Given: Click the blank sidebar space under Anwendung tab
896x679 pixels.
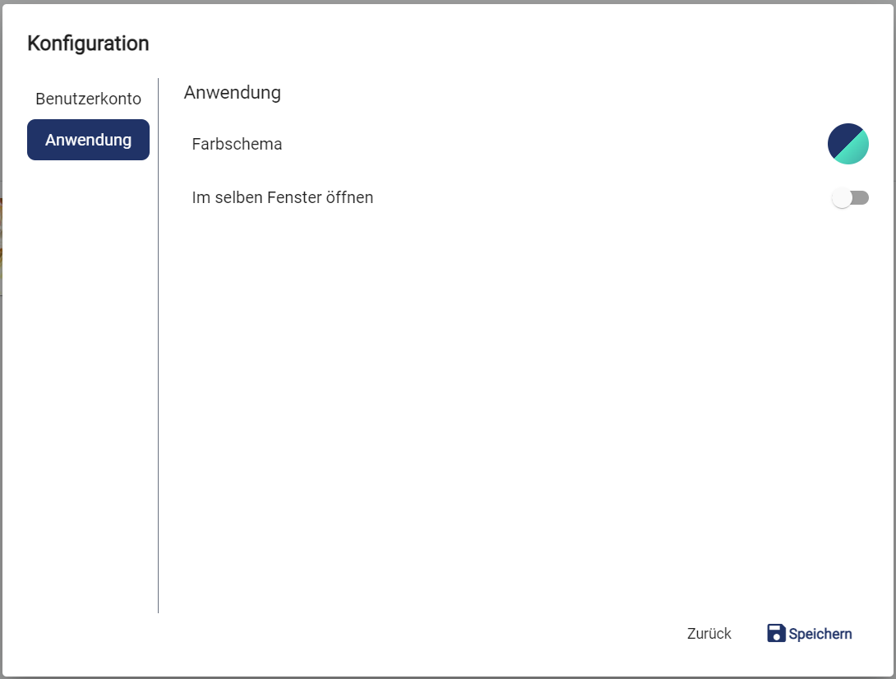Looking at the screenshot, I should (88, 370).
